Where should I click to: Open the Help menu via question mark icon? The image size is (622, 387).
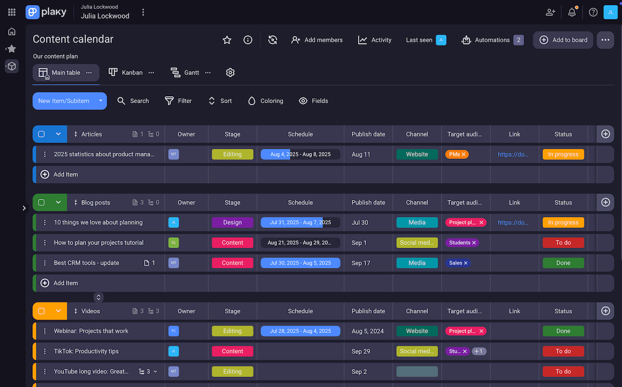[593, 11]
